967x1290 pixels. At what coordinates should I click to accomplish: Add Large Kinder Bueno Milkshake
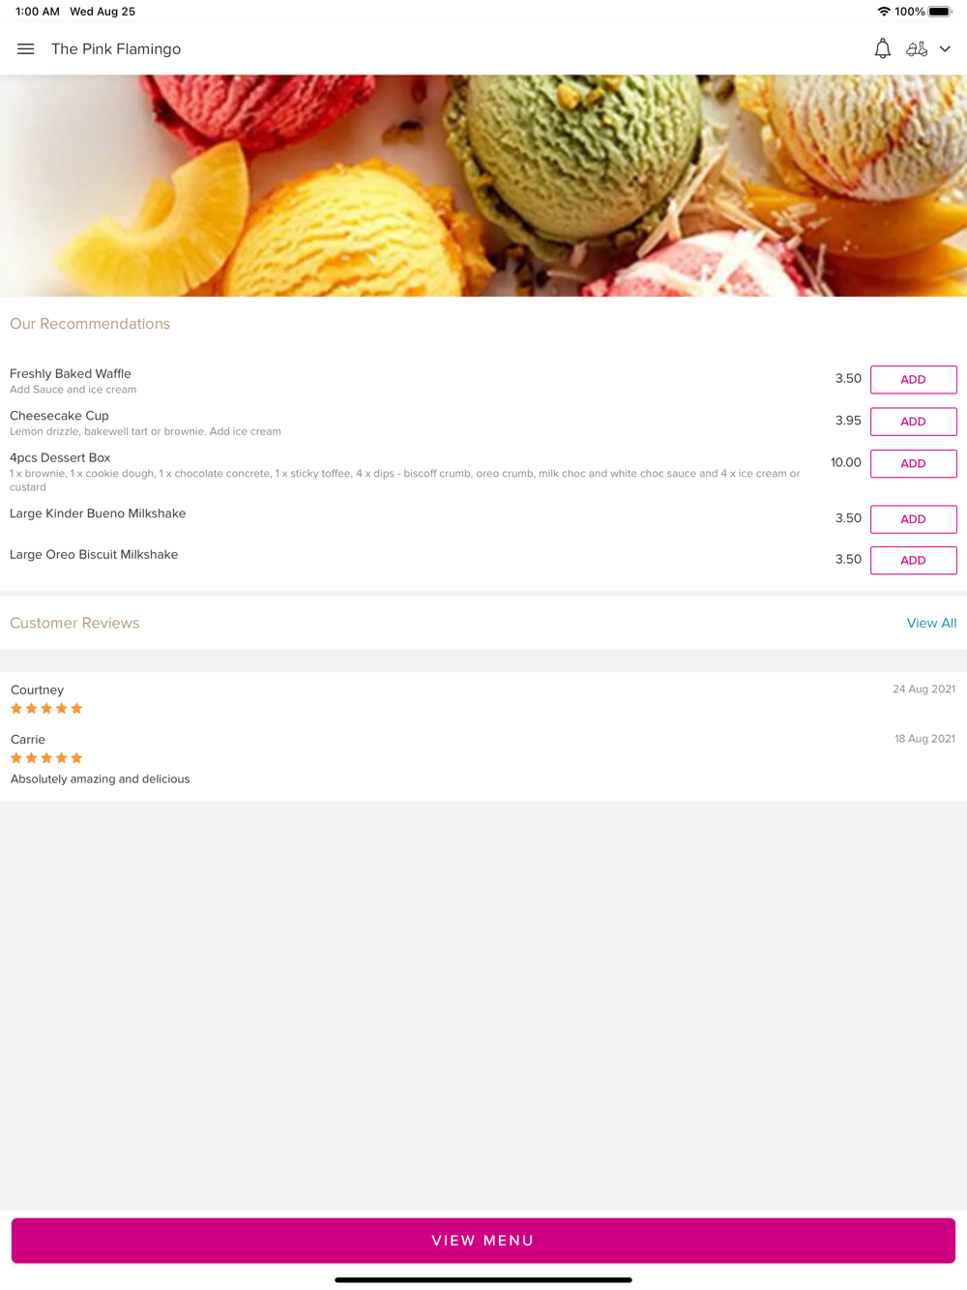tap(913, 519)
